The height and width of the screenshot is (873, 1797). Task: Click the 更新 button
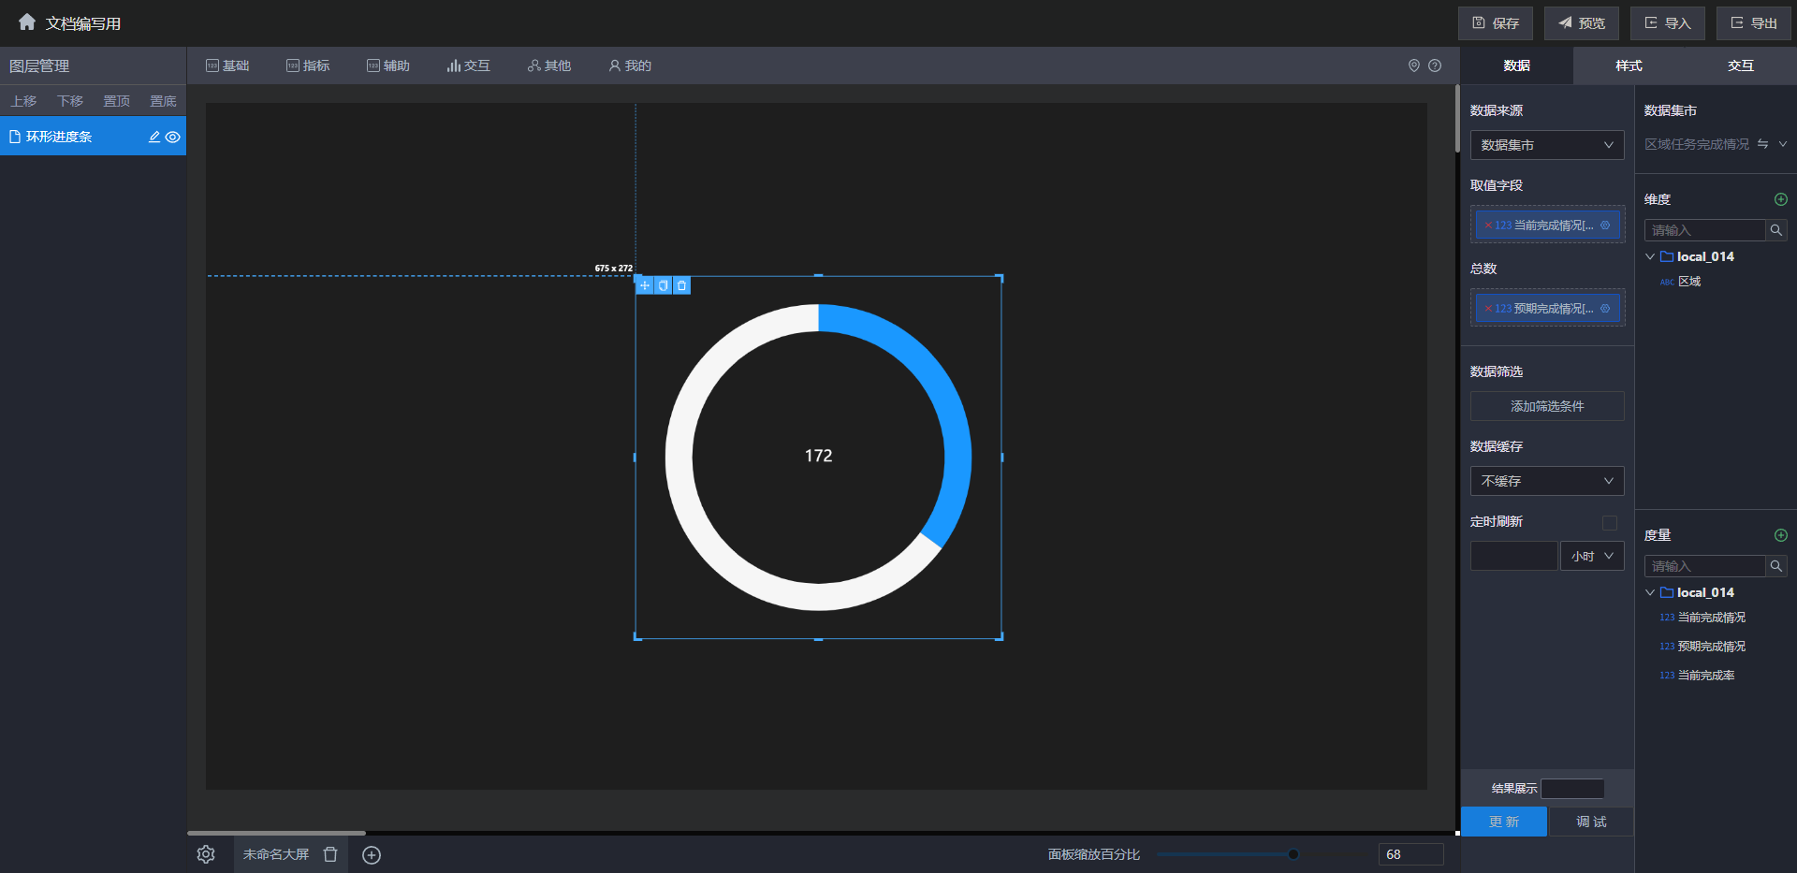click(1503, 822)
